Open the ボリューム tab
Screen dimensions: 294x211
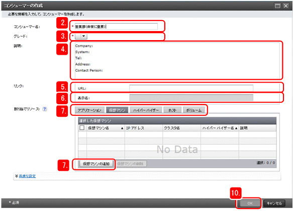pyautogui.click(x=193, y=110)
